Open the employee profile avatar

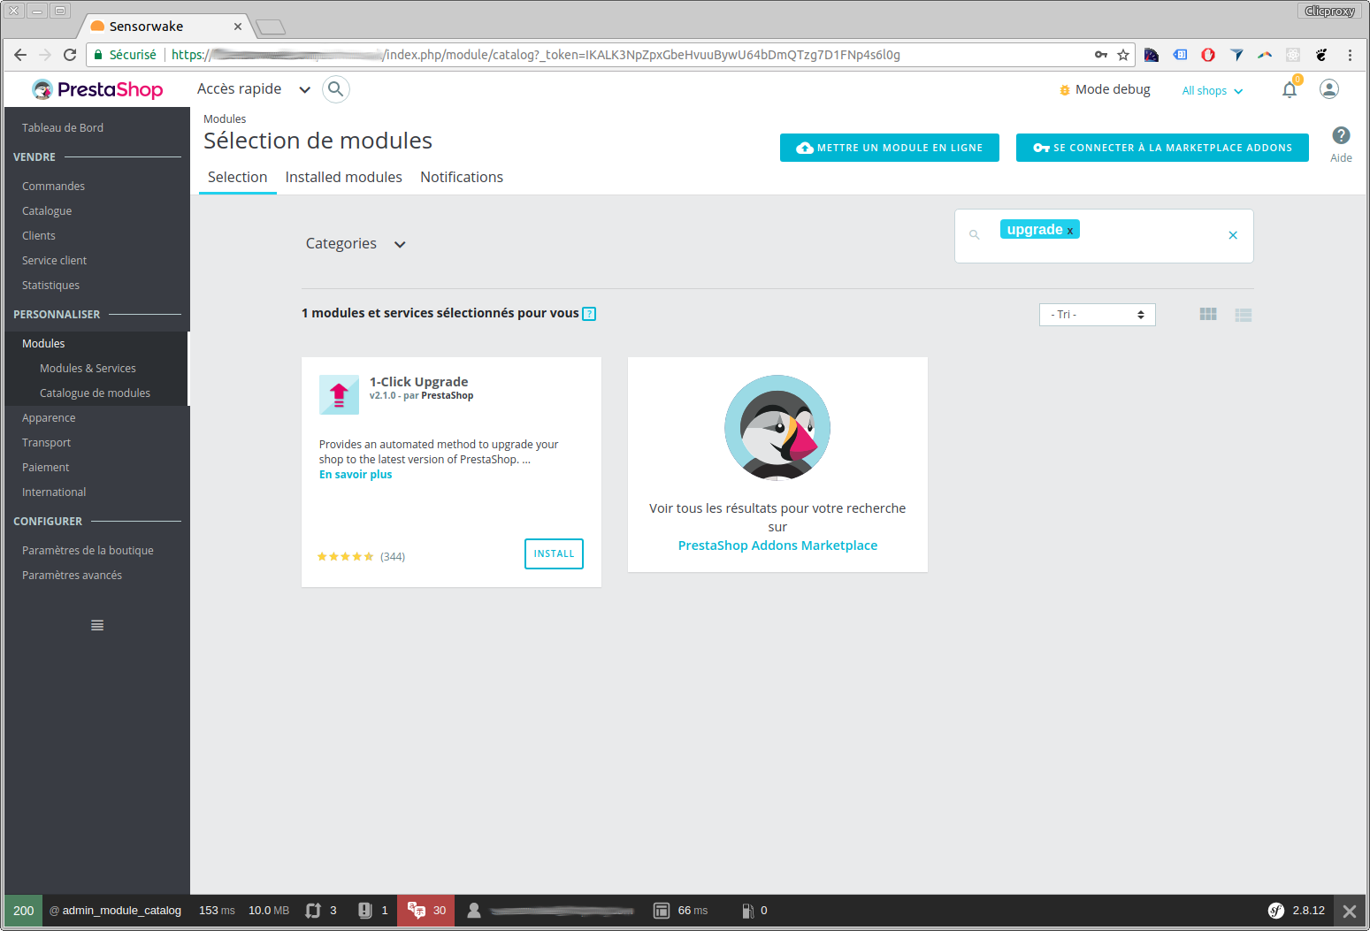pyautogui.click(x=1329, y=89)
